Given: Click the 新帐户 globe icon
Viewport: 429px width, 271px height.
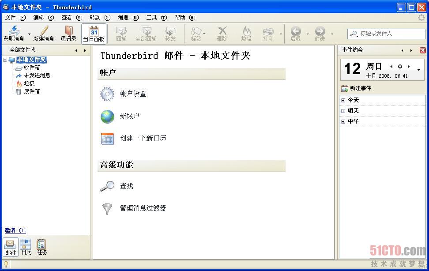Looking at the screenshot, I should pos(107,117).
